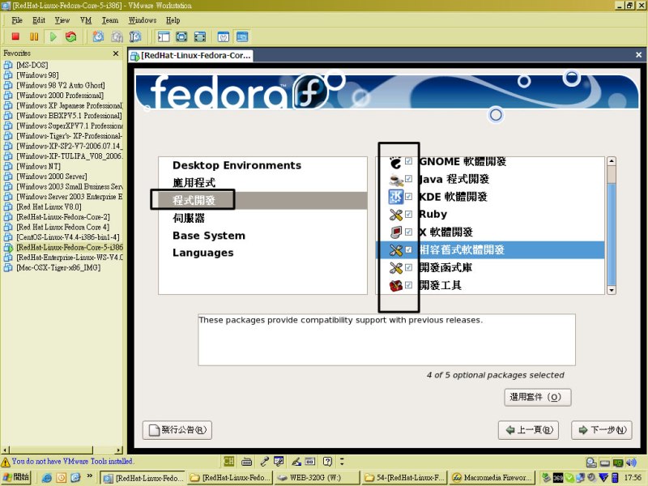Click the Quick Switch toolbar icon
Image resolution: width=648 pixels, height=486 pixels.
[199, 36]
